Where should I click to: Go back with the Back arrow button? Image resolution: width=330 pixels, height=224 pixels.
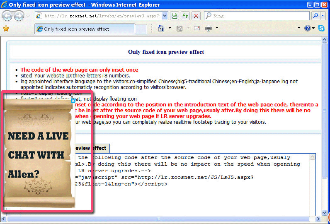[7, 16]
